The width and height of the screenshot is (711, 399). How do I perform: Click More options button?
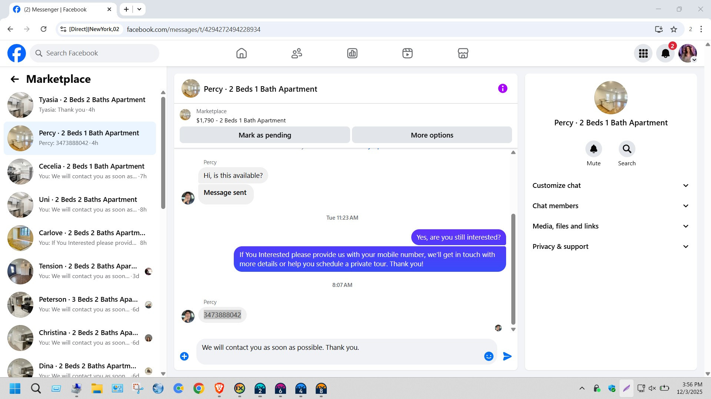(432, 135)
